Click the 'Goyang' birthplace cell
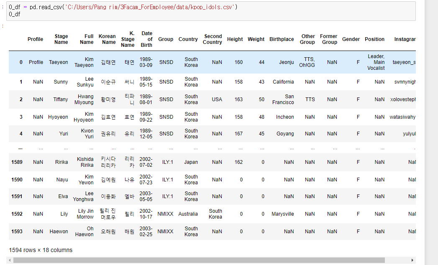The width and height of the screenshot is (438, 265). [x=285, y=134]
